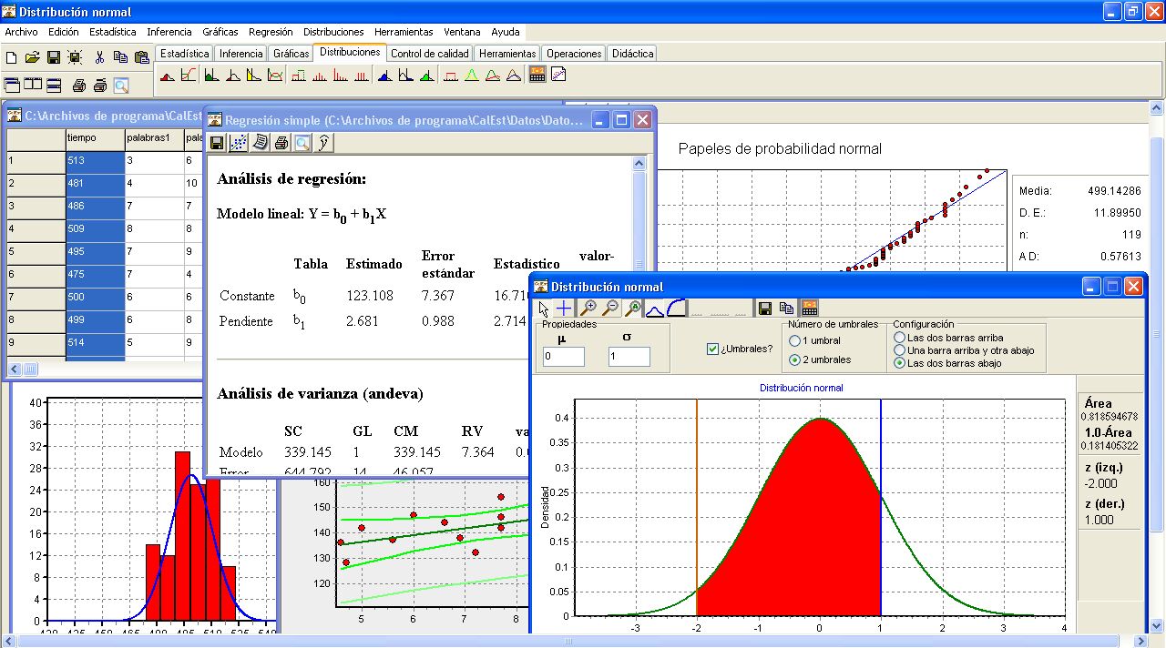Screen dimensions: 1166x648
Task: Restore down the main application window
Action: (x=1132, y=11)
